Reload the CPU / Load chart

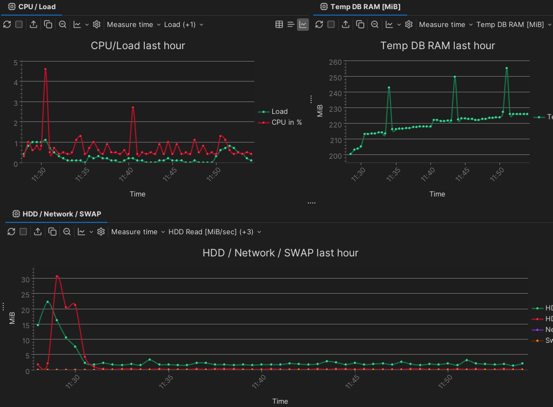coord(7,24)
